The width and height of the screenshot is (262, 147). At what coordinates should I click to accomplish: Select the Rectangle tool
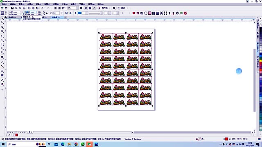coord(2,44)
